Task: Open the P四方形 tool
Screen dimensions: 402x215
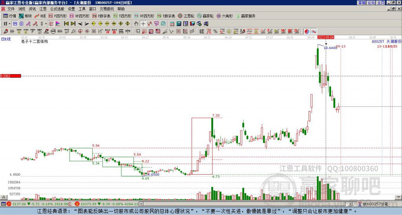Action: pos(58,16)
